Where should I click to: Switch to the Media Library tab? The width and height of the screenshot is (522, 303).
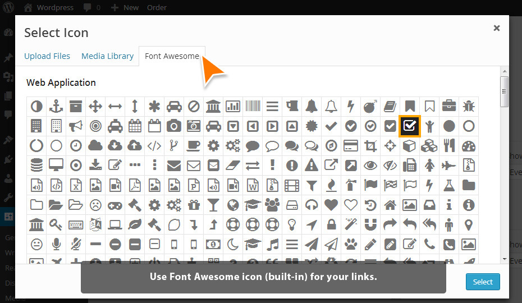(x=107, y=56)
